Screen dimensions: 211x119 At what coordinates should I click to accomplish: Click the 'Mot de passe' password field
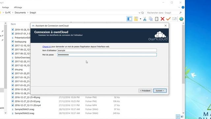click(107, 55)
